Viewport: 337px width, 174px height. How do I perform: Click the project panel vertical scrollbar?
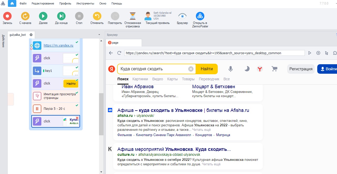(101, 114)
